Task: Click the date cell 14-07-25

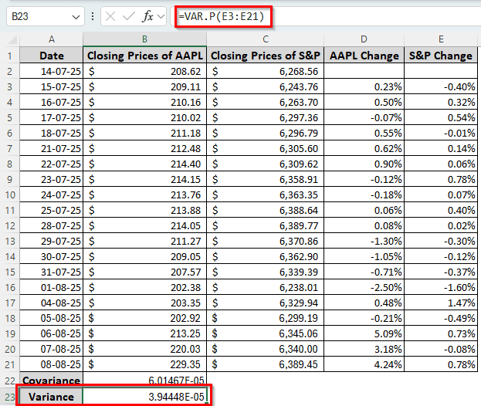Action: tap(52, 71)
